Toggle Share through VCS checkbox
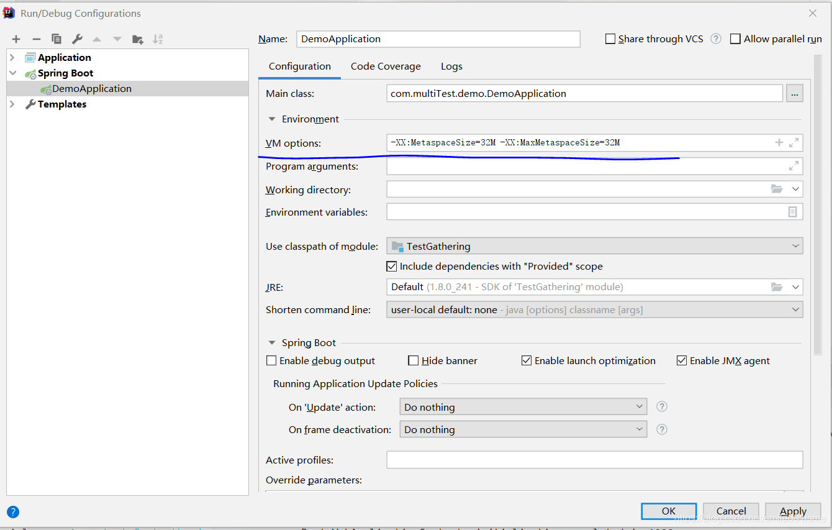The height and width of the screenshot is (530, 832). pyautogui.click(x=610, y=39)
